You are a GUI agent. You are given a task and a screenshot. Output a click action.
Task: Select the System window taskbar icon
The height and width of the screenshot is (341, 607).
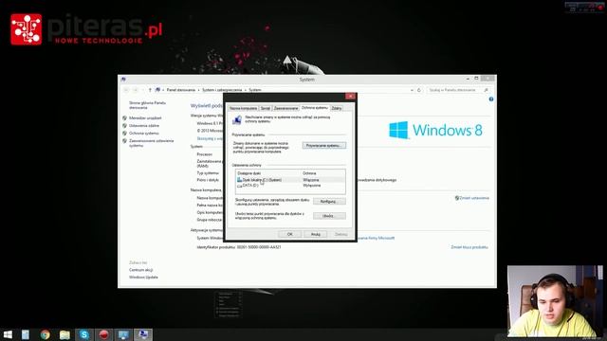point(143,334)
